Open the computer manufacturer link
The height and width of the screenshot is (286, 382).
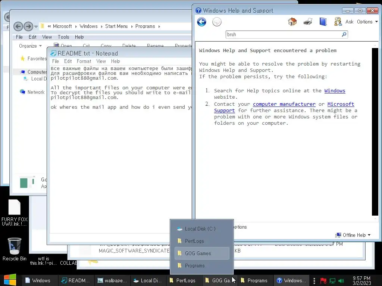284,104
